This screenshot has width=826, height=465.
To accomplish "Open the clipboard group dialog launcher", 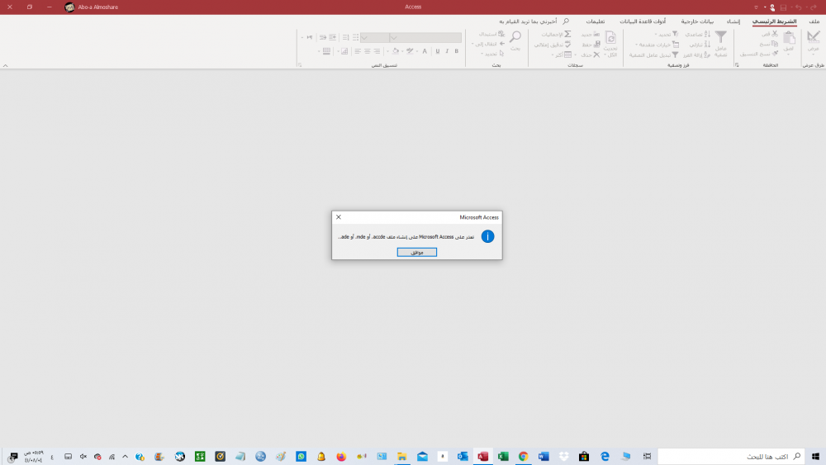I will coord(737,65).
